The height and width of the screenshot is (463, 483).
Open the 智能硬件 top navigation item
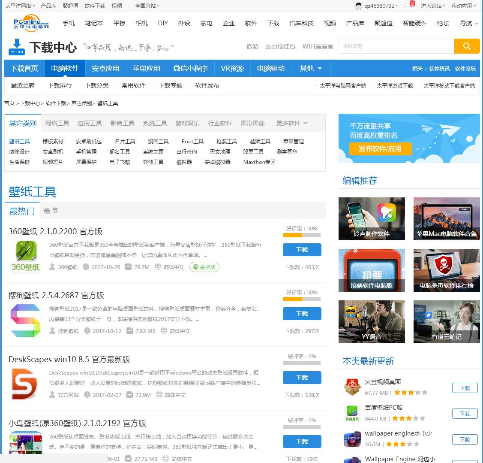click(x=414, y=23)
